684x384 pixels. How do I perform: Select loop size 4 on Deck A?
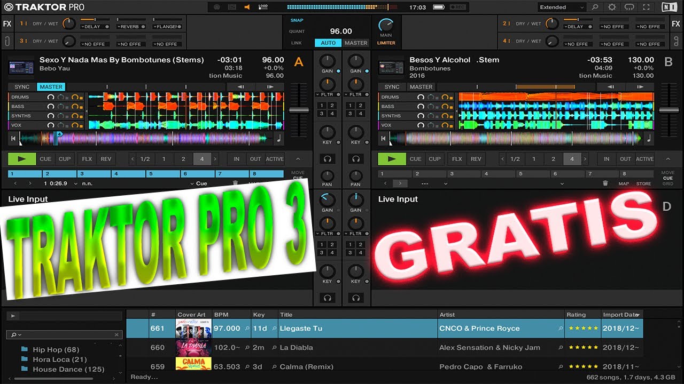click(202, 159)
